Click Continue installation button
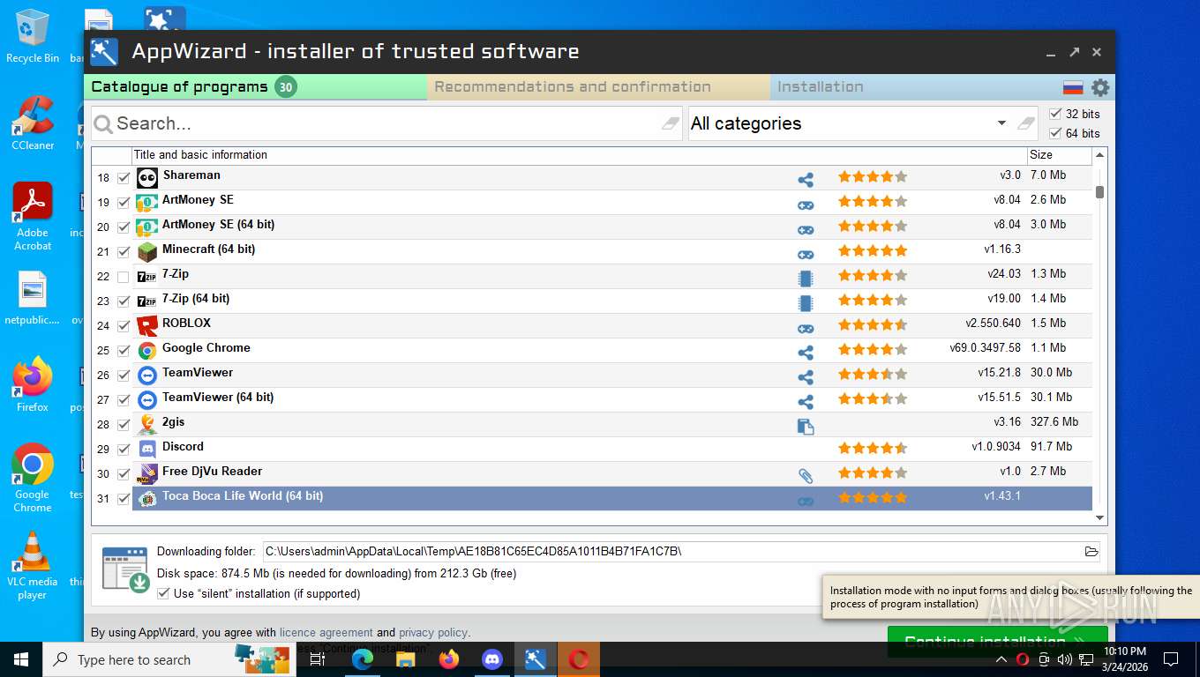This screenshot has width=1200, height=677. point(997,641)
